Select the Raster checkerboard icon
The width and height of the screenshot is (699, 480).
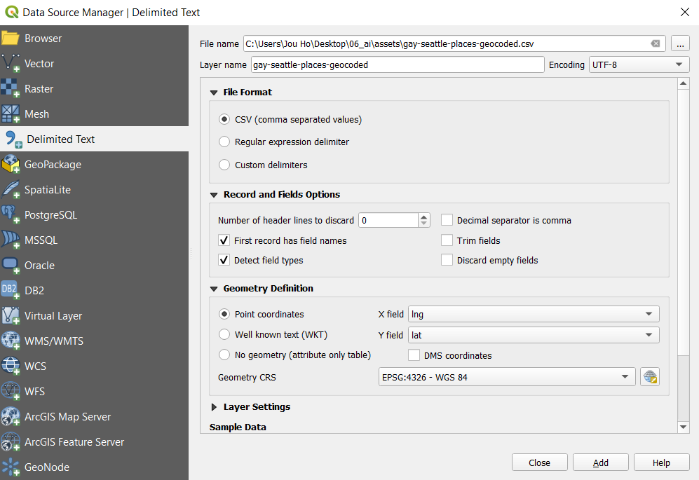(11, 89)
